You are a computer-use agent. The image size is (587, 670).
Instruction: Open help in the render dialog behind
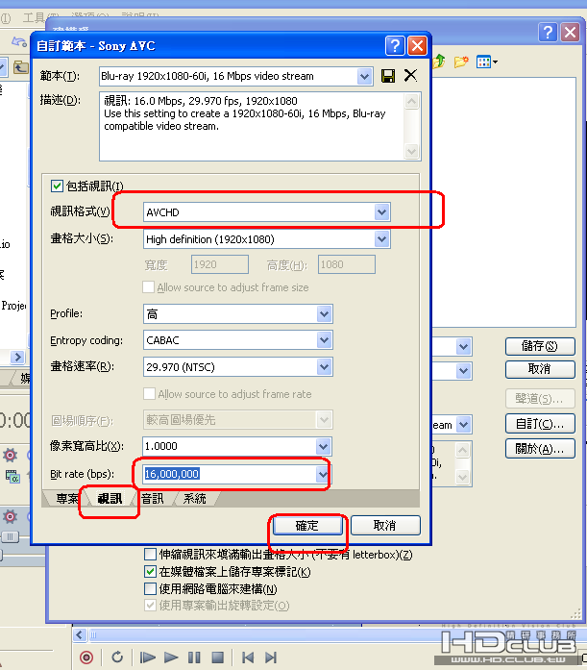point(548,33)
